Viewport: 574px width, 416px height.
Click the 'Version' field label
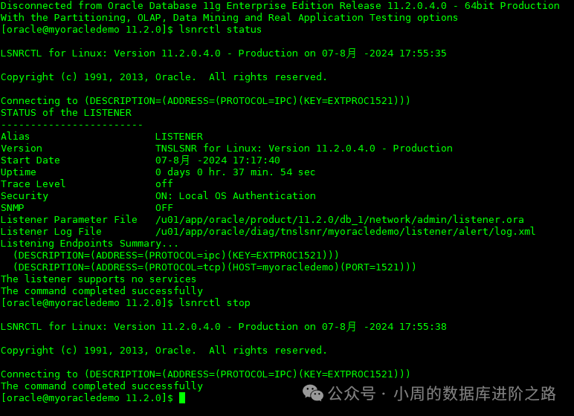tap(22, 148)
